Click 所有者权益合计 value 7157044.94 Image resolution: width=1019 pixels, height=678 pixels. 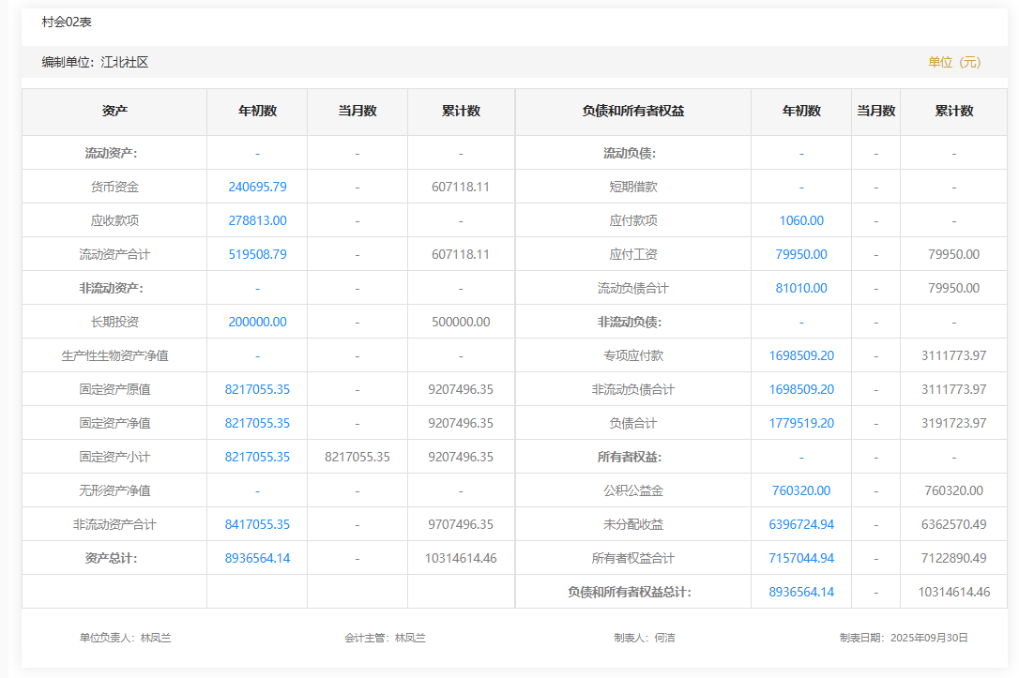(801, 558)
